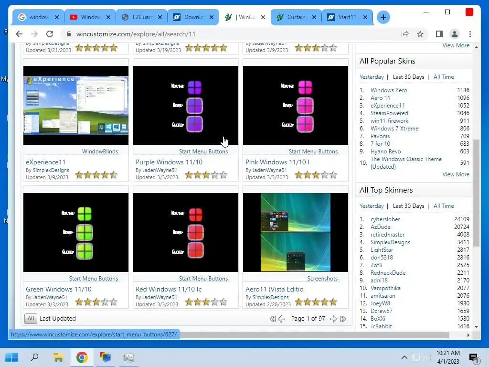Go to next results page arrow
Screen dimensions: 489x367
334,319
